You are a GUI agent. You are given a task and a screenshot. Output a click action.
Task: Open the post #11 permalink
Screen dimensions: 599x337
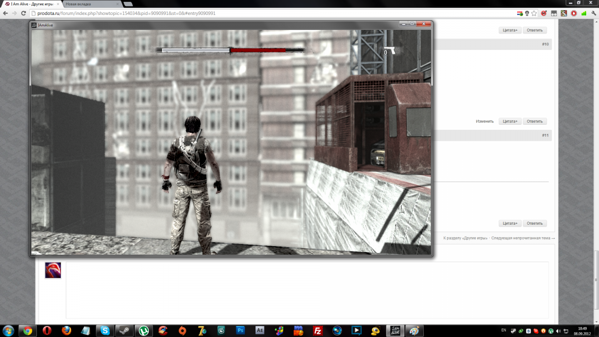pyautogui.click(x=545, y=135)
